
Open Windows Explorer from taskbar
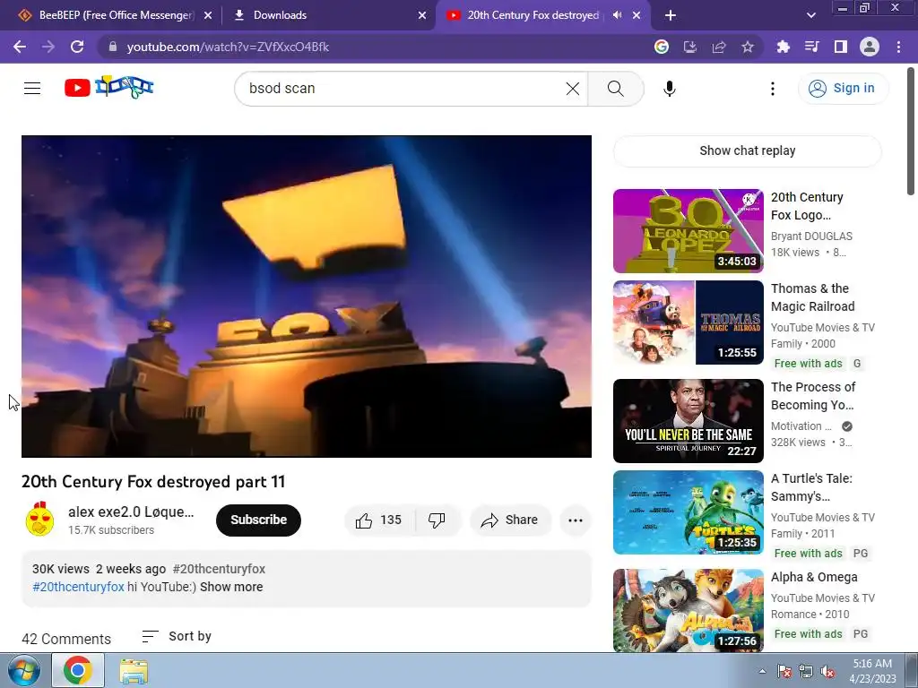coord(134,671)
